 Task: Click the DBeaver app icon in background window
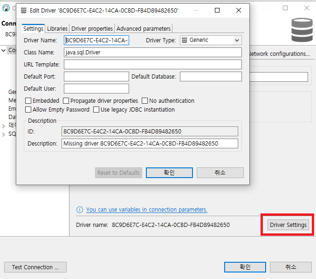[6, 8]
